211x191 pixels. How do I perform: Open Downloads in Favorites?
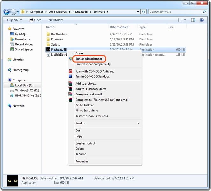(22, 39)
